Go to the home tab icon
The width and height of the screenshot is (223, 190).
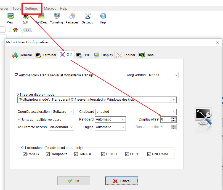(15, 30)
